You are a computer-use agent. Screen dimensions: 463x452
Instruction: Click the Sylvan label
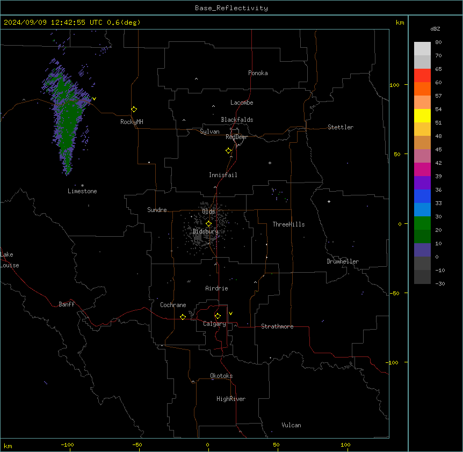click(209, 132)
